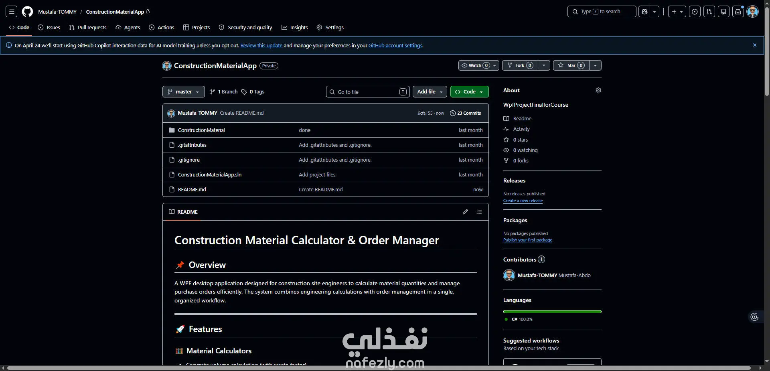Expand the Fork options dropdown arrow
This screenshot has width=770, height=371.
(544, 65)
